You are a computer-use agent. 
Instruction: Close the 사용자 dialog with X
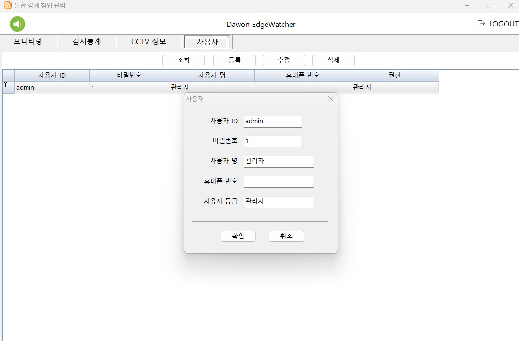tap(330, 99)
